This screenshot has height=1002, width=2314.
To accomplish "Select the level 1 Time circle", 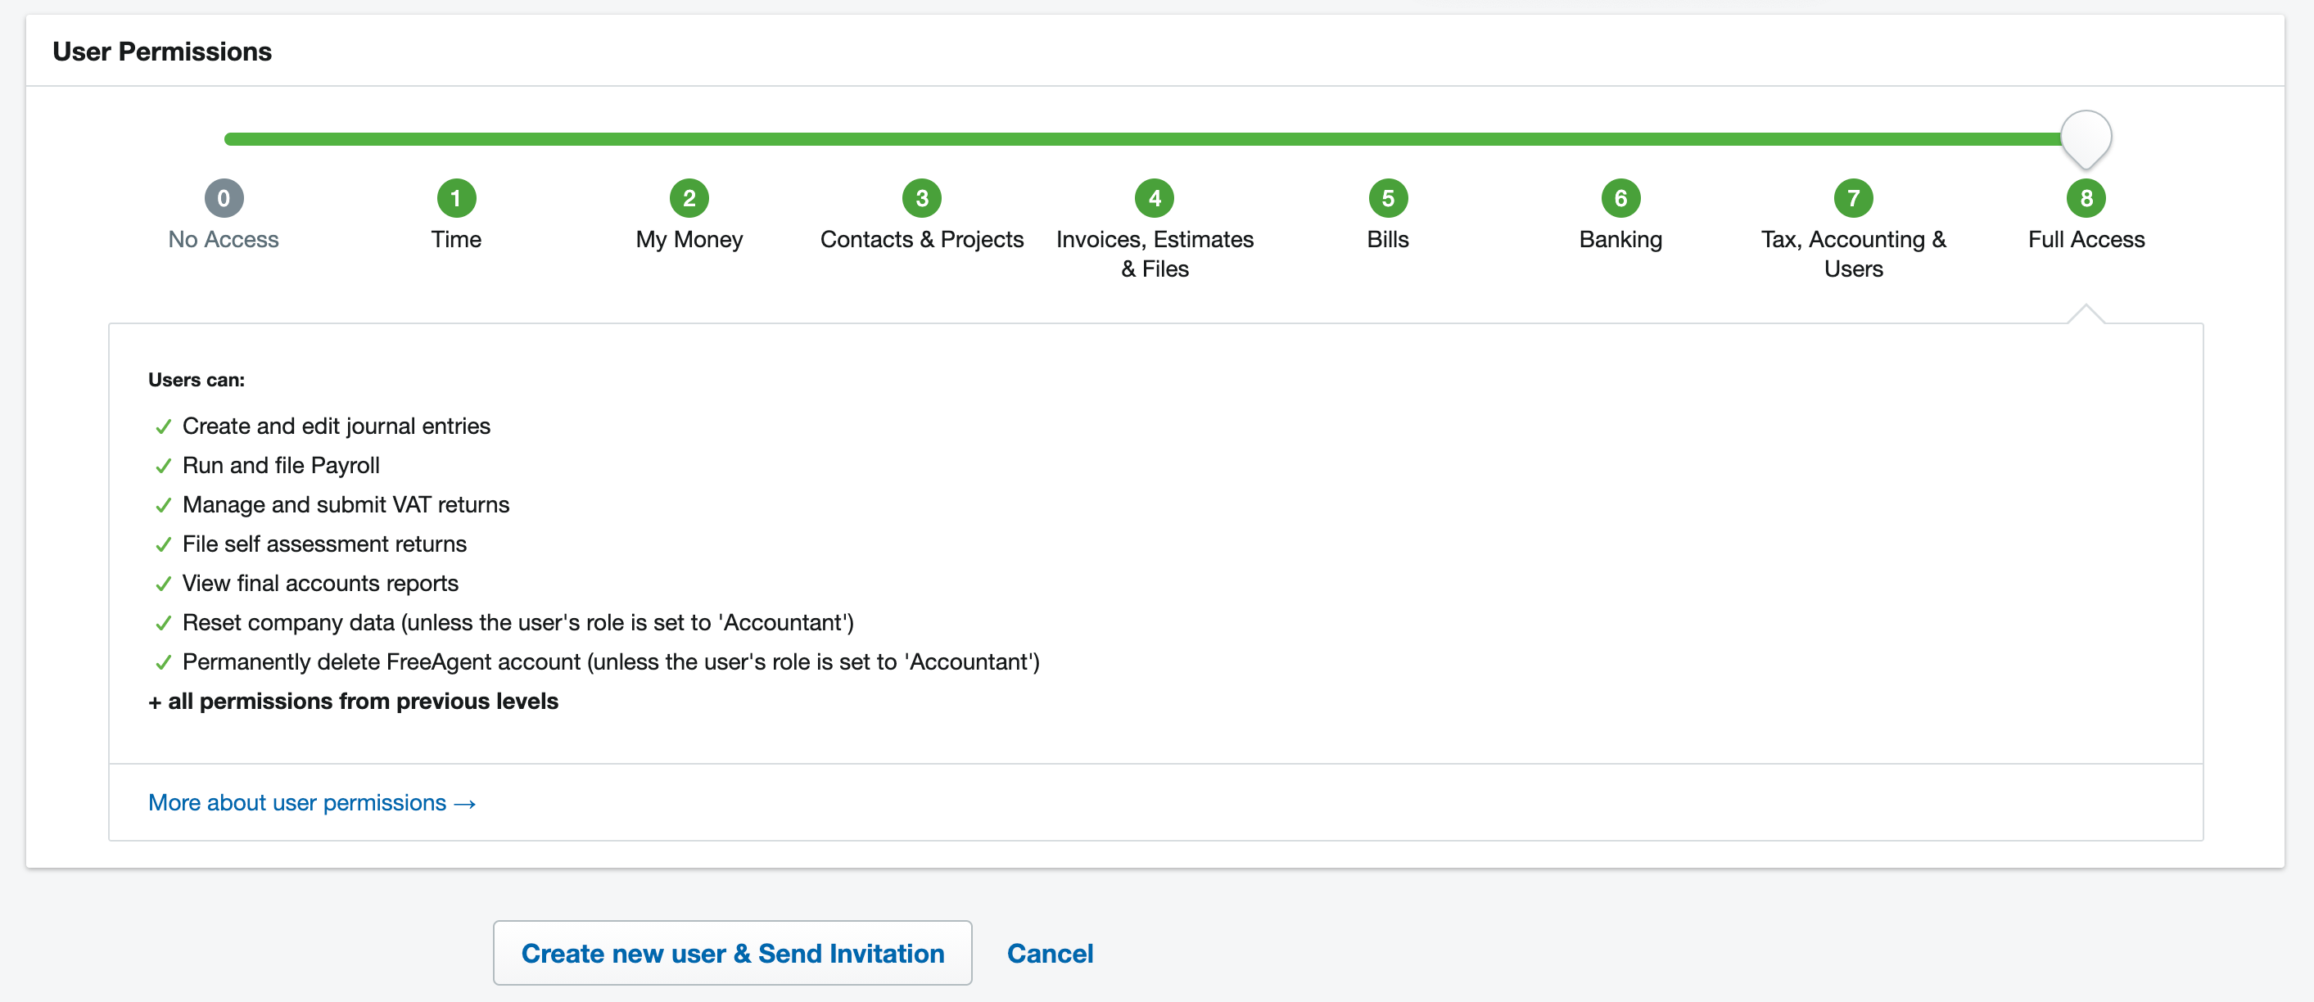I will (x=455, y=198).
